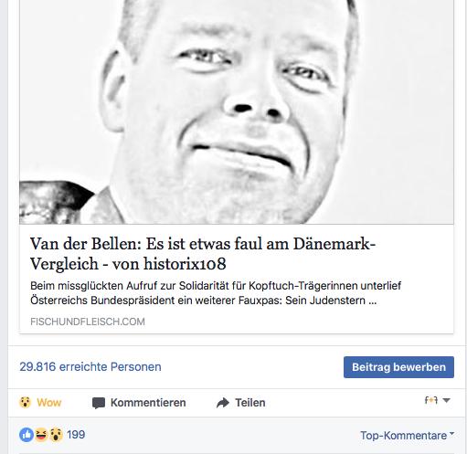
Task: Click the Teilen share arrow icon
Action: click(x=223, y=403)
